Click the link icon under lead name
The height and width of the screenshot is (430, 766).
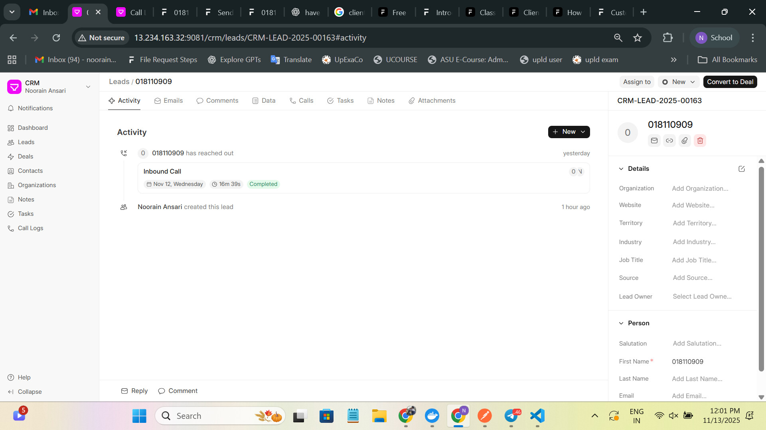[x=669, y=141]
